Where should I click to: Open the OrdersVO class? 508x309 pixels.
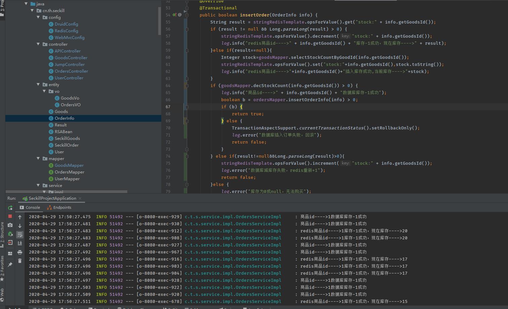pyautogui.click(x=68, y=105)
